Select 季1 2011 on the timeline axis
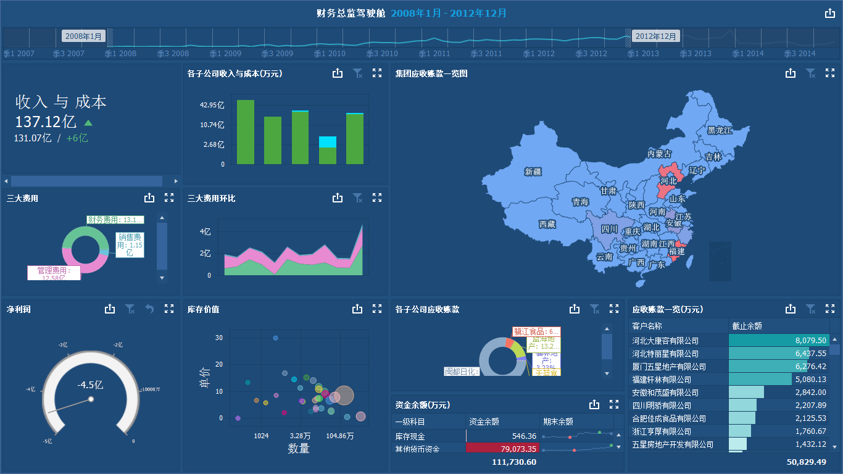 click(x=434, y=54)
